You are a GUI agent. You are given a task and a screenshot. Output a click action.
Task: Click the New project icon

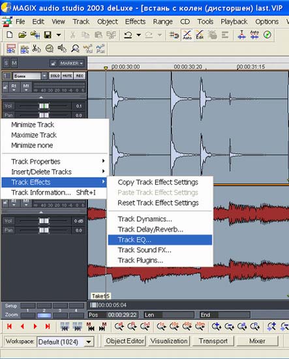coord(10,35)
